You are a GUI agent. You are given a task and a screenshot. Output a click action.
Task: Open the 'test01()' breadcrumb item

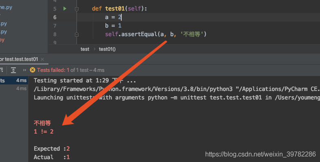click(107, 49)
